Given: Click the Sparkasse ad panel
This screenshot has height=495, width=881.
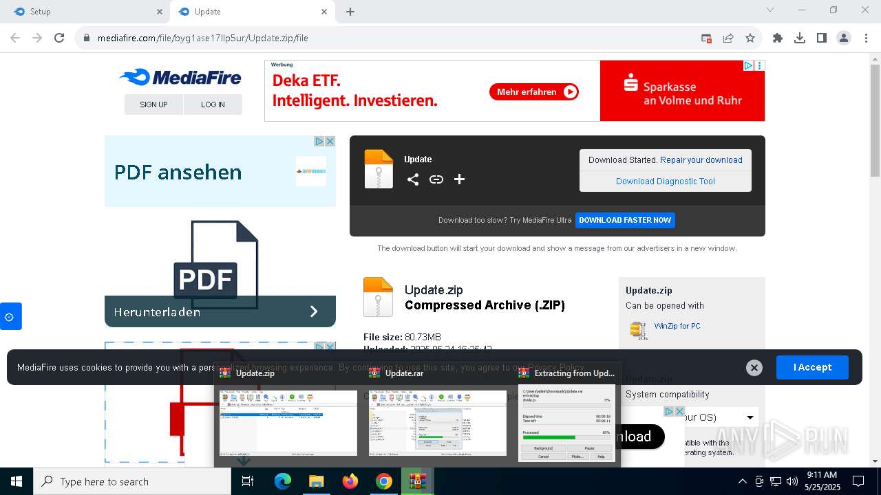Looking at the screenshot, I should [x=682, y=91].
